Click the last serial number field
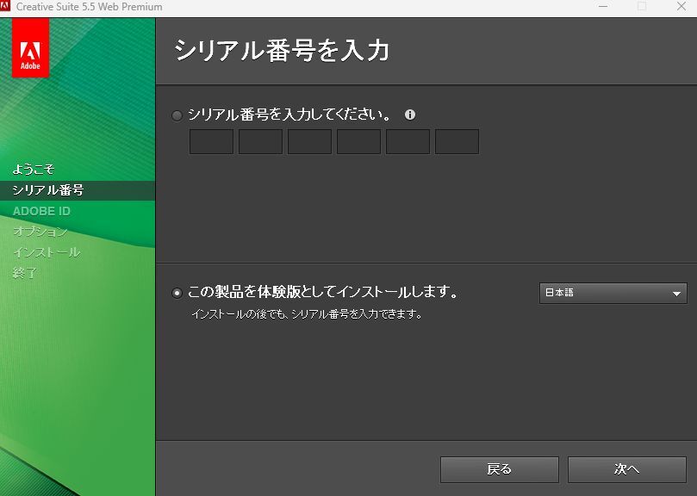Screen dimensions: 697x496 457,142
